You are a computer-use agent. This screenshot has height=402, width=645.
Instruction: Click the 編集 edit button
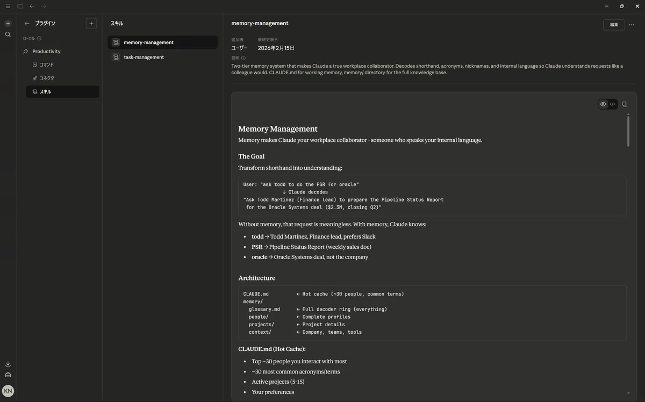614,25
